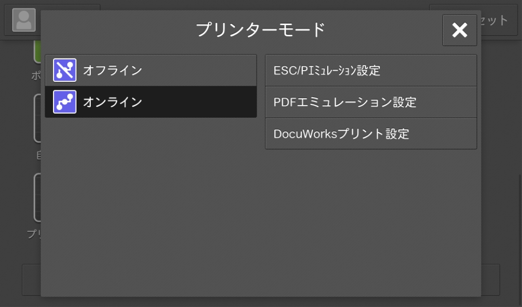The width and height of the screenshot is (522, 307).
Task: Click the hidden icon above the プリ label
Action: click(x=37, y=197)
